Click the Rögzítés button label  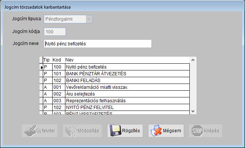point(131,131)
